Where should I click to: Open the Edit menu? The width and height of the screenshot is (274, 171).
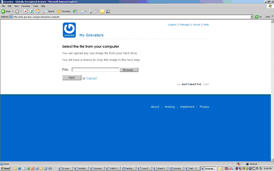tap(10, 6)
